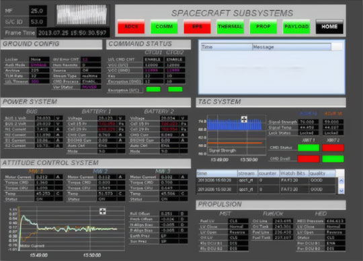Click the Frame Time value field
The image size is (363, 261).
click(x=73, y=33)
